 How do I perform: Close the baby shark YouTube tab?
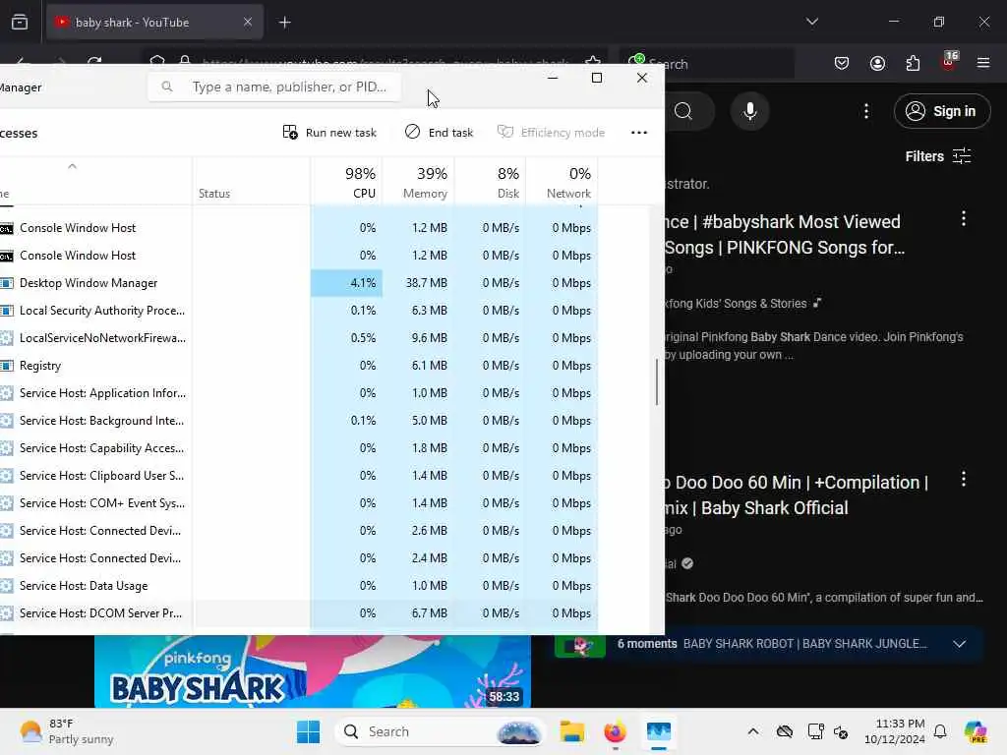(248, 23)
